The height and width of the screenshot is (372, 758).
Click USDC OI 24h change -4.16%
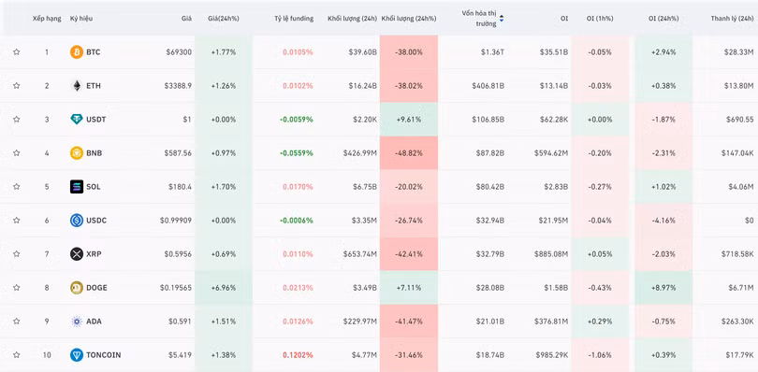663,221
